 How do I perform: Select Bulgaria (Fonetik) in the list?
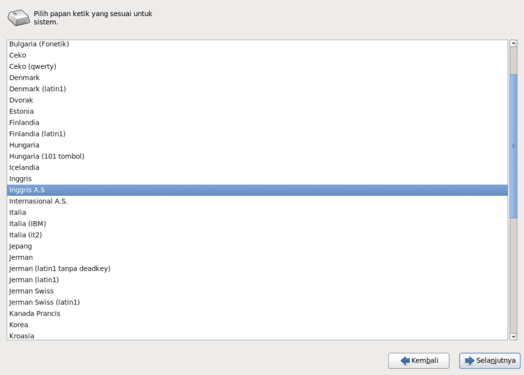pos(39,44)
